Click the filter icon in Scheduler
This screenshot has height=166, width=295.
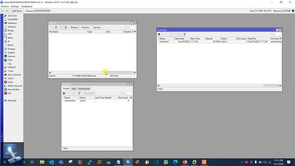tap(184, 35)
